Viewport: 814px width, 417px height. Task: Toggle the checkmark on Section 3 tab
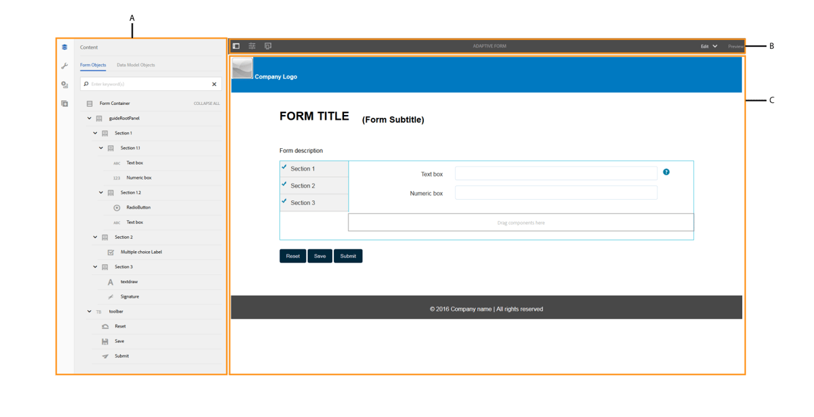coord(285,202)
